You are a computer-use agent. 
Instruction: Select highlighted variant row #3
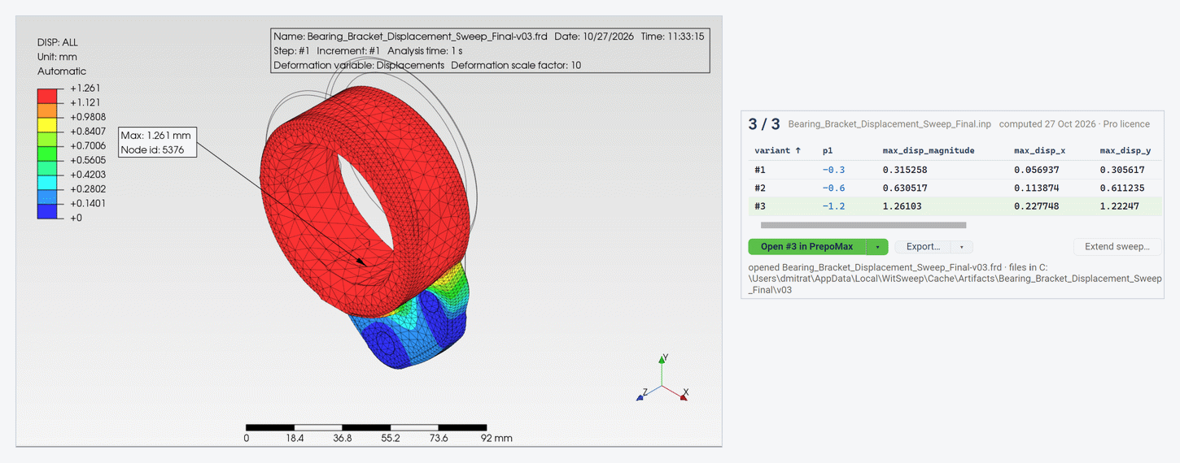955,206
